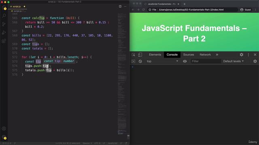Click UTF-8 encoding in status bar
Screen dimensions: 259x145
pos(97,143)
